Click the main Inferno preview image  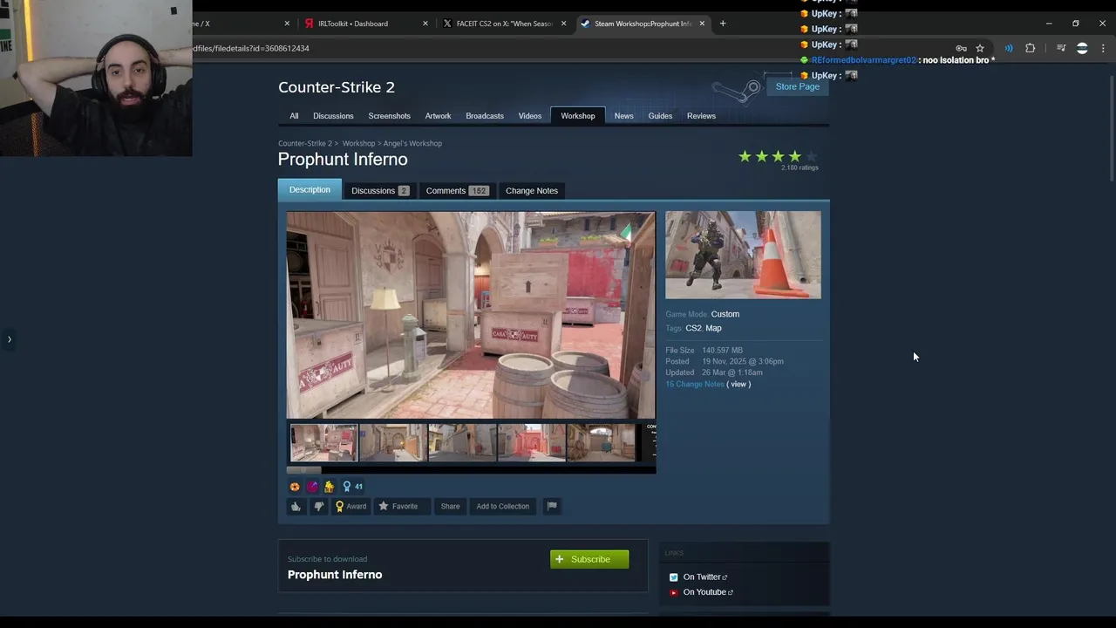point(471,315)
